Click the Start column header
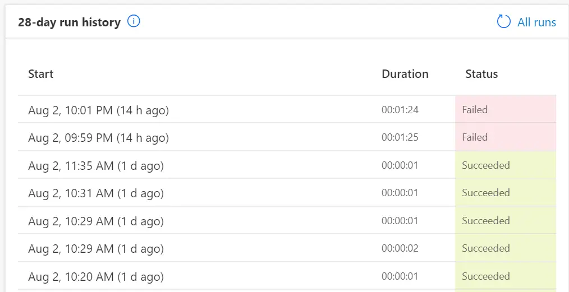Viewport: 569px width, 292px height. [x=40, y=74]
